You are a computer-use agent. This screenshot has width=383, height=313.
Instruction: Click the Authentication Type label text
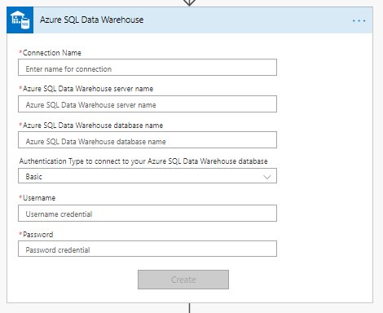143,161
